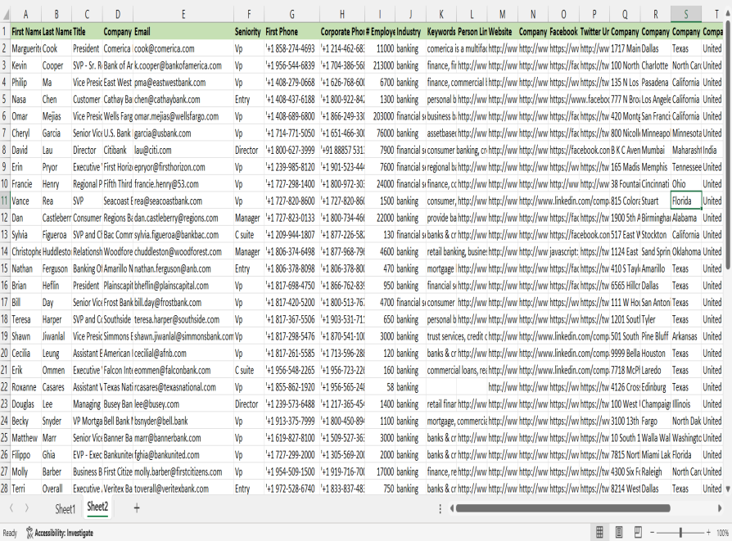The image size is (732, 541).
Task: Click the state cell 'Oklahoma'
Action: (x=686, y=252)
